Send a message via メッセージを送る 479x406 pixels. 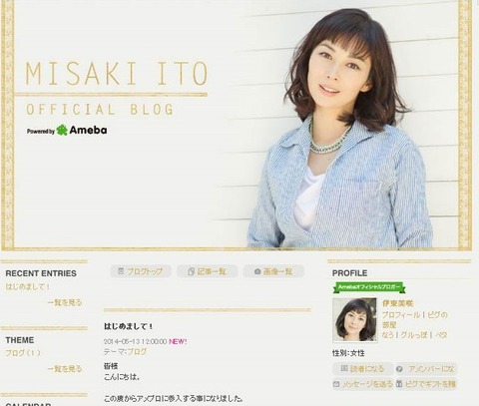click(x=363, y=384)
